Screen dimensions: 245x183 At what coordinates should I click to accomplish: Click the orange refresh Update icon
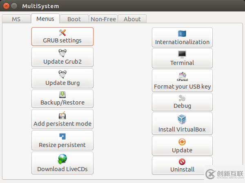click(x=182, y=142)
